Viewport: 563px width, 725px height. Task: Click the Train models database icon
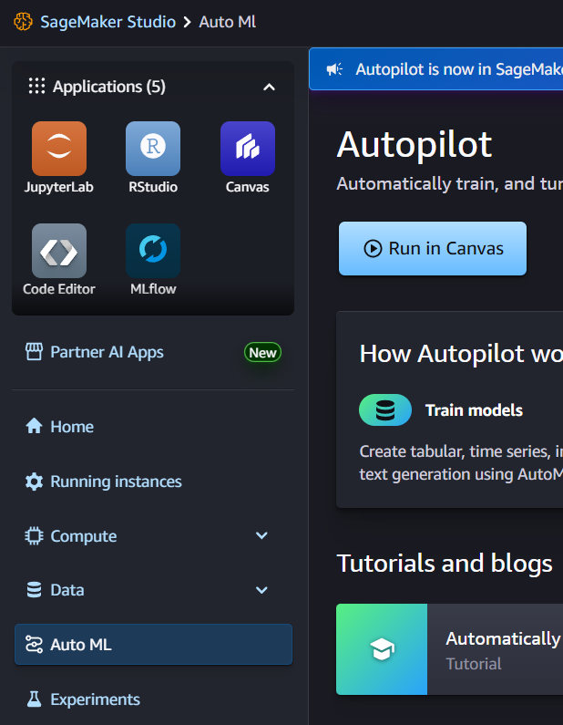coord(385,409)
